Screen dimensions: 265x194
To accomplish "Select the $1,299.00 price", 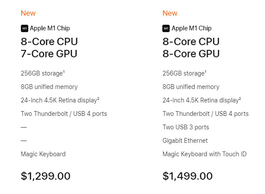I will [45, 176].
